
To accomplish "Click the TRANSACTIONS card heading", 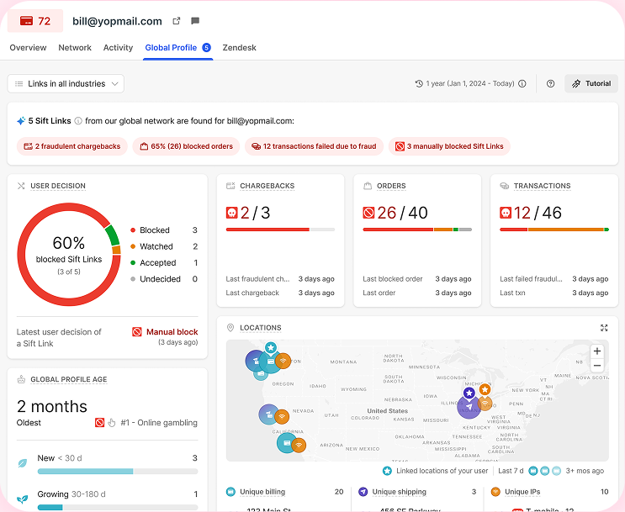I will 542,186.
